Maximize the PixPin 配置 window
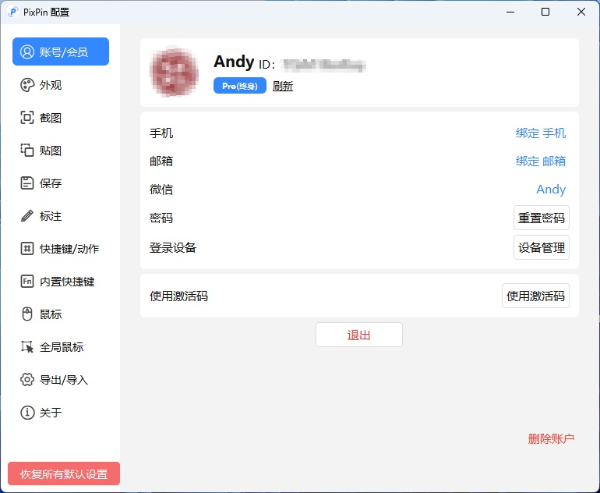Image resolution: width=600 pixels, height=493 pixels. click(545, 12)
